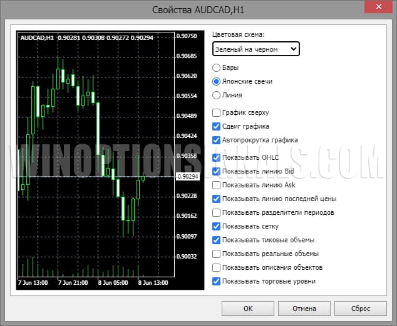
Task: Check Показывать описания объектов option
Action: click(x=217, y=267)
